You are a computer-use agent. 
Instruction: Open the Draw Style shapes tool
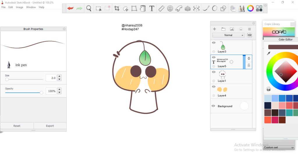[223, 8]
